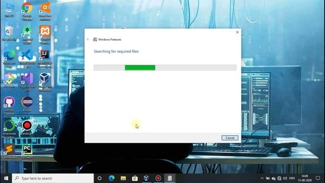The image size is (325, 183).
Task: Open the Windows Start menu
Action: pos(6,178)
